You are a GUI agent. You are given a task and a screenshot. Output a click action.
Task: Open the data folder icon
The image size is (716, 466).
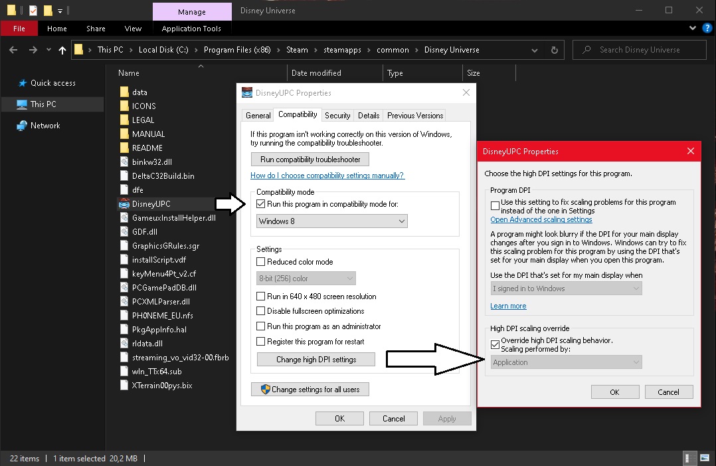[x=124, y=92]
